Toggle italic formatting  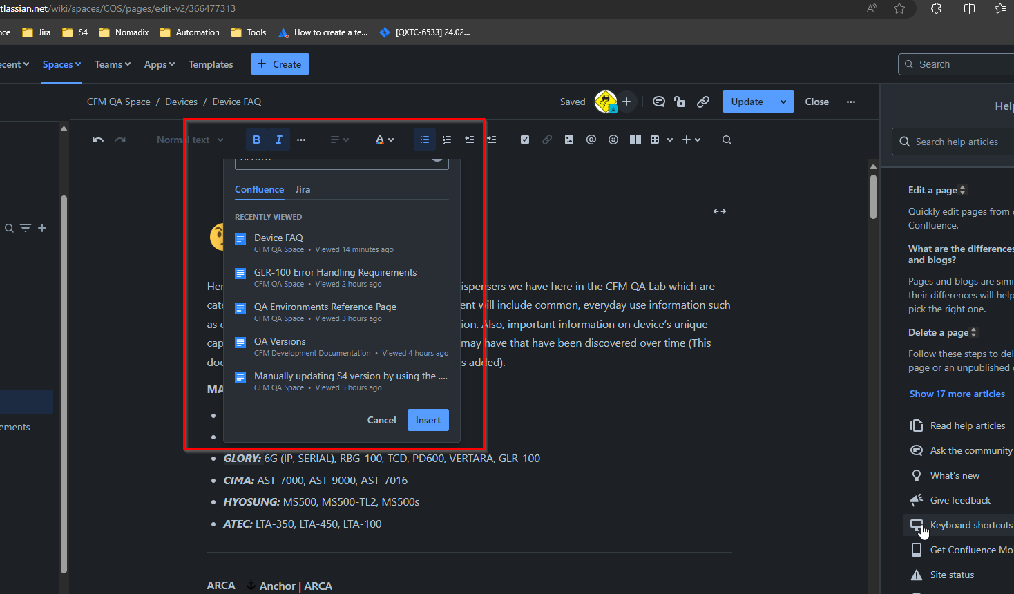pyautogui.click(x=278, y=139)
